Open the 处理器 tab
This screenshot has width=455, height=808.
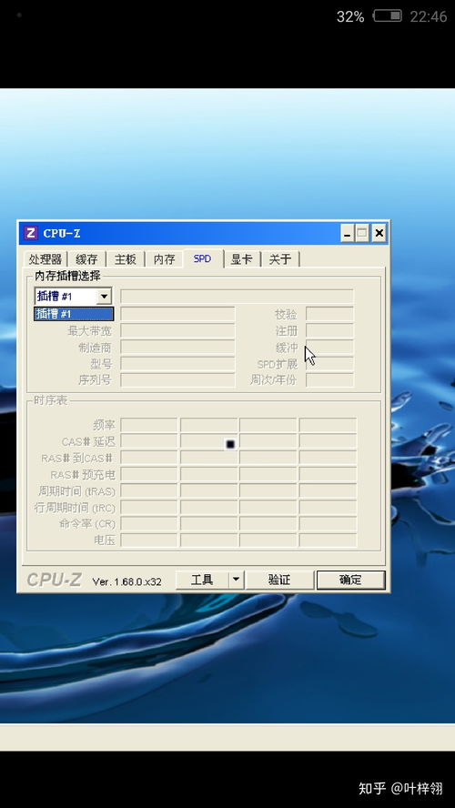coord(45,259)
